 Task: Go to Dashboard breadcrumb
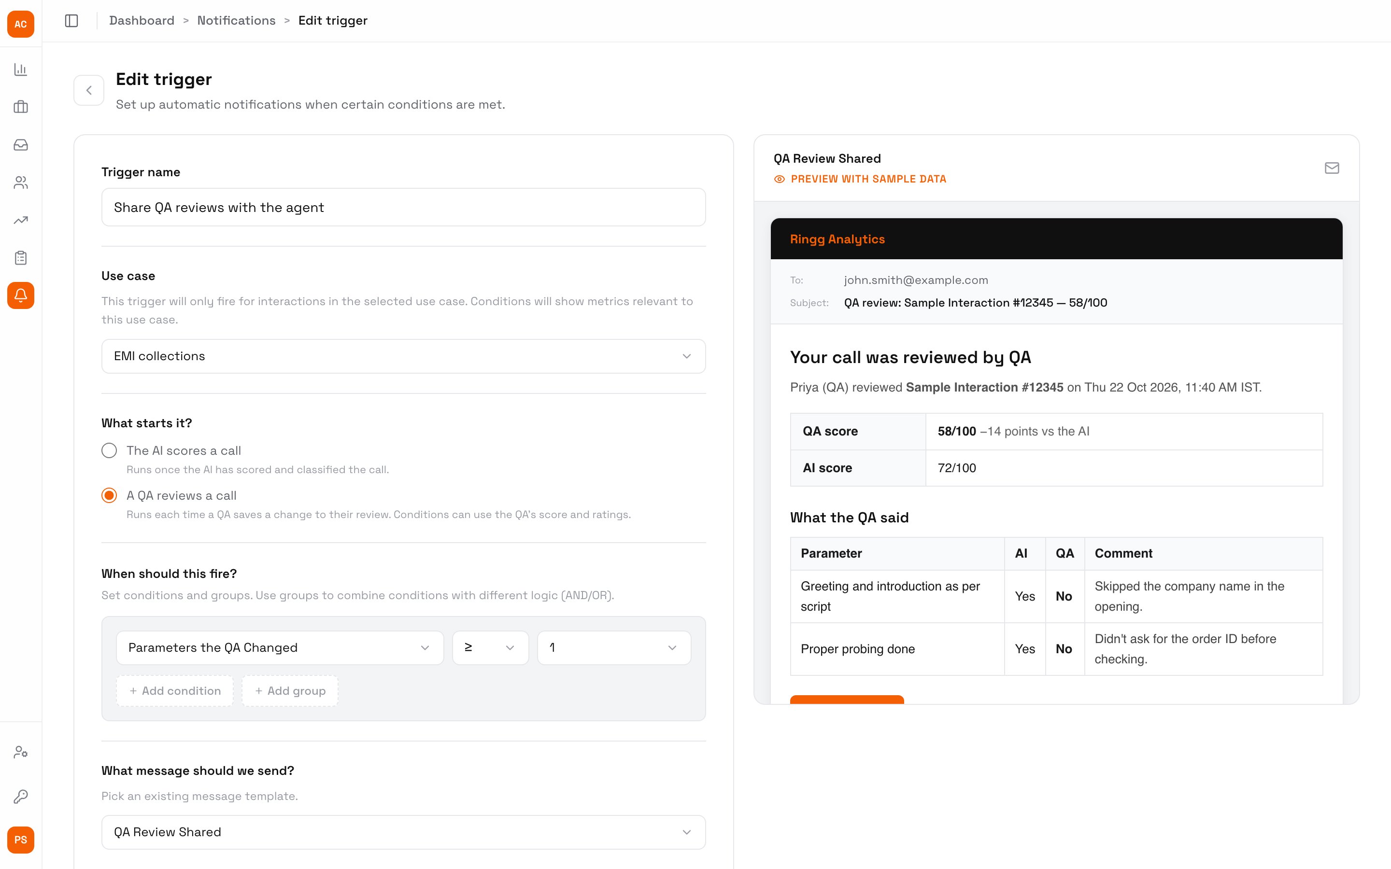[142, 21]
